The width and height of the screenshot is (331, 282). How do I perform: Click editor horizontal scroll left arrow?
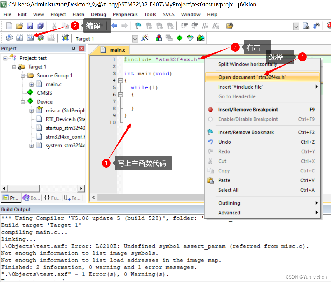click(94, 198)
